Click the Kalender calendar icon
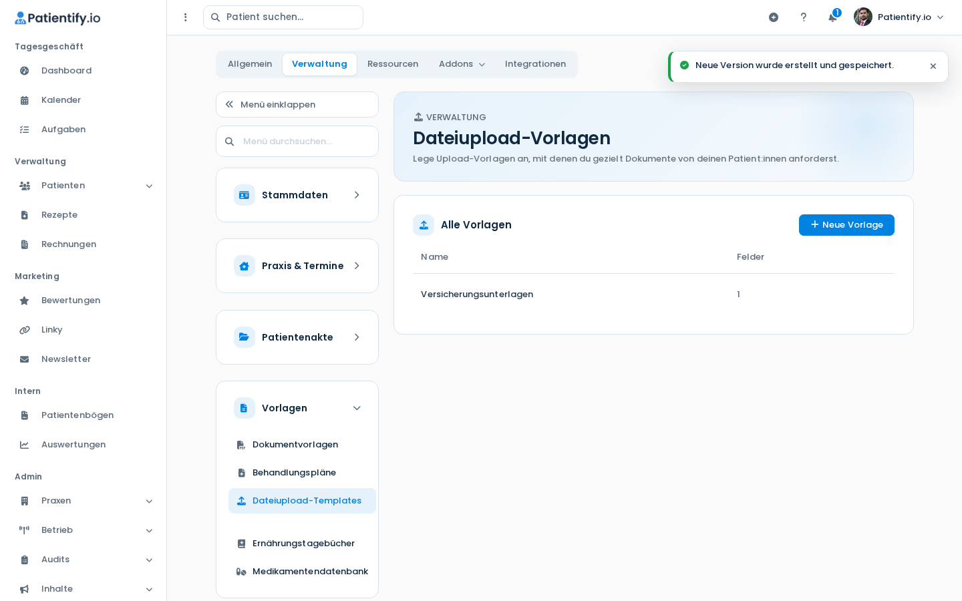This screenshot has height=601, width=962. point(25,100)
